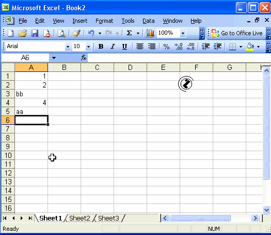Expand the Arial font name dropdown
Viewport: 271px width, 235px height.
[68, 47]
